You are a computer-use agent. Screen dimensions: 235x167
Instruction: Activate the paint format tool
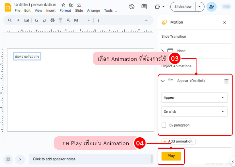60,20
